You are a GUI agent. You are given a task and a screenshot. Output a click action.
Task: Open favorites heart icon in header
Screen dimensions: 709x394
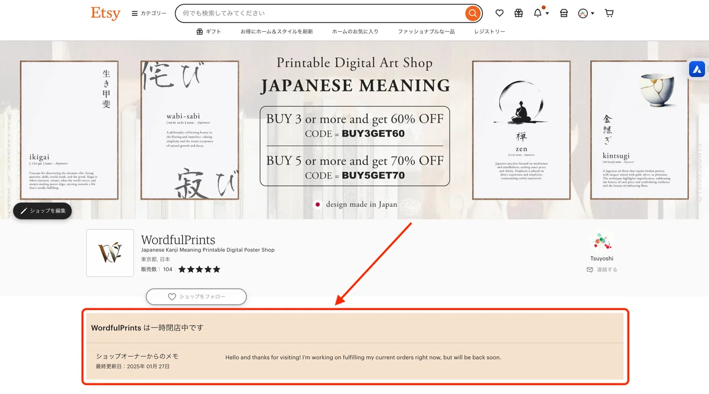pyautogui.click(x=499, y=13)
